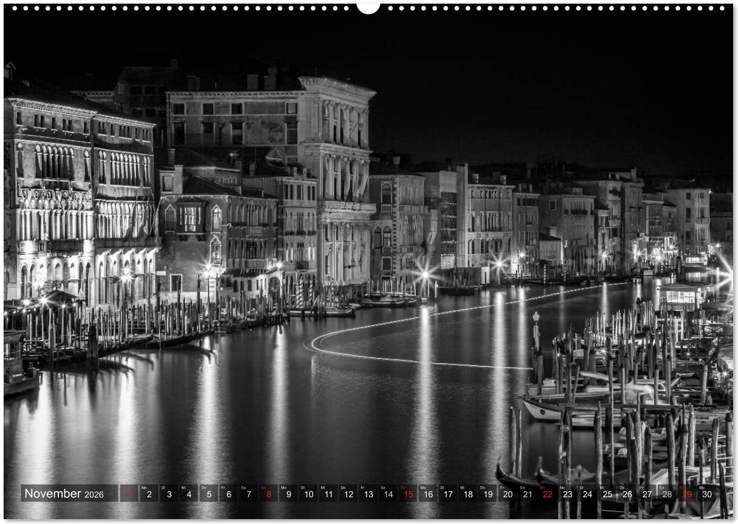Click the November 2026 month label

click(64, 494)
